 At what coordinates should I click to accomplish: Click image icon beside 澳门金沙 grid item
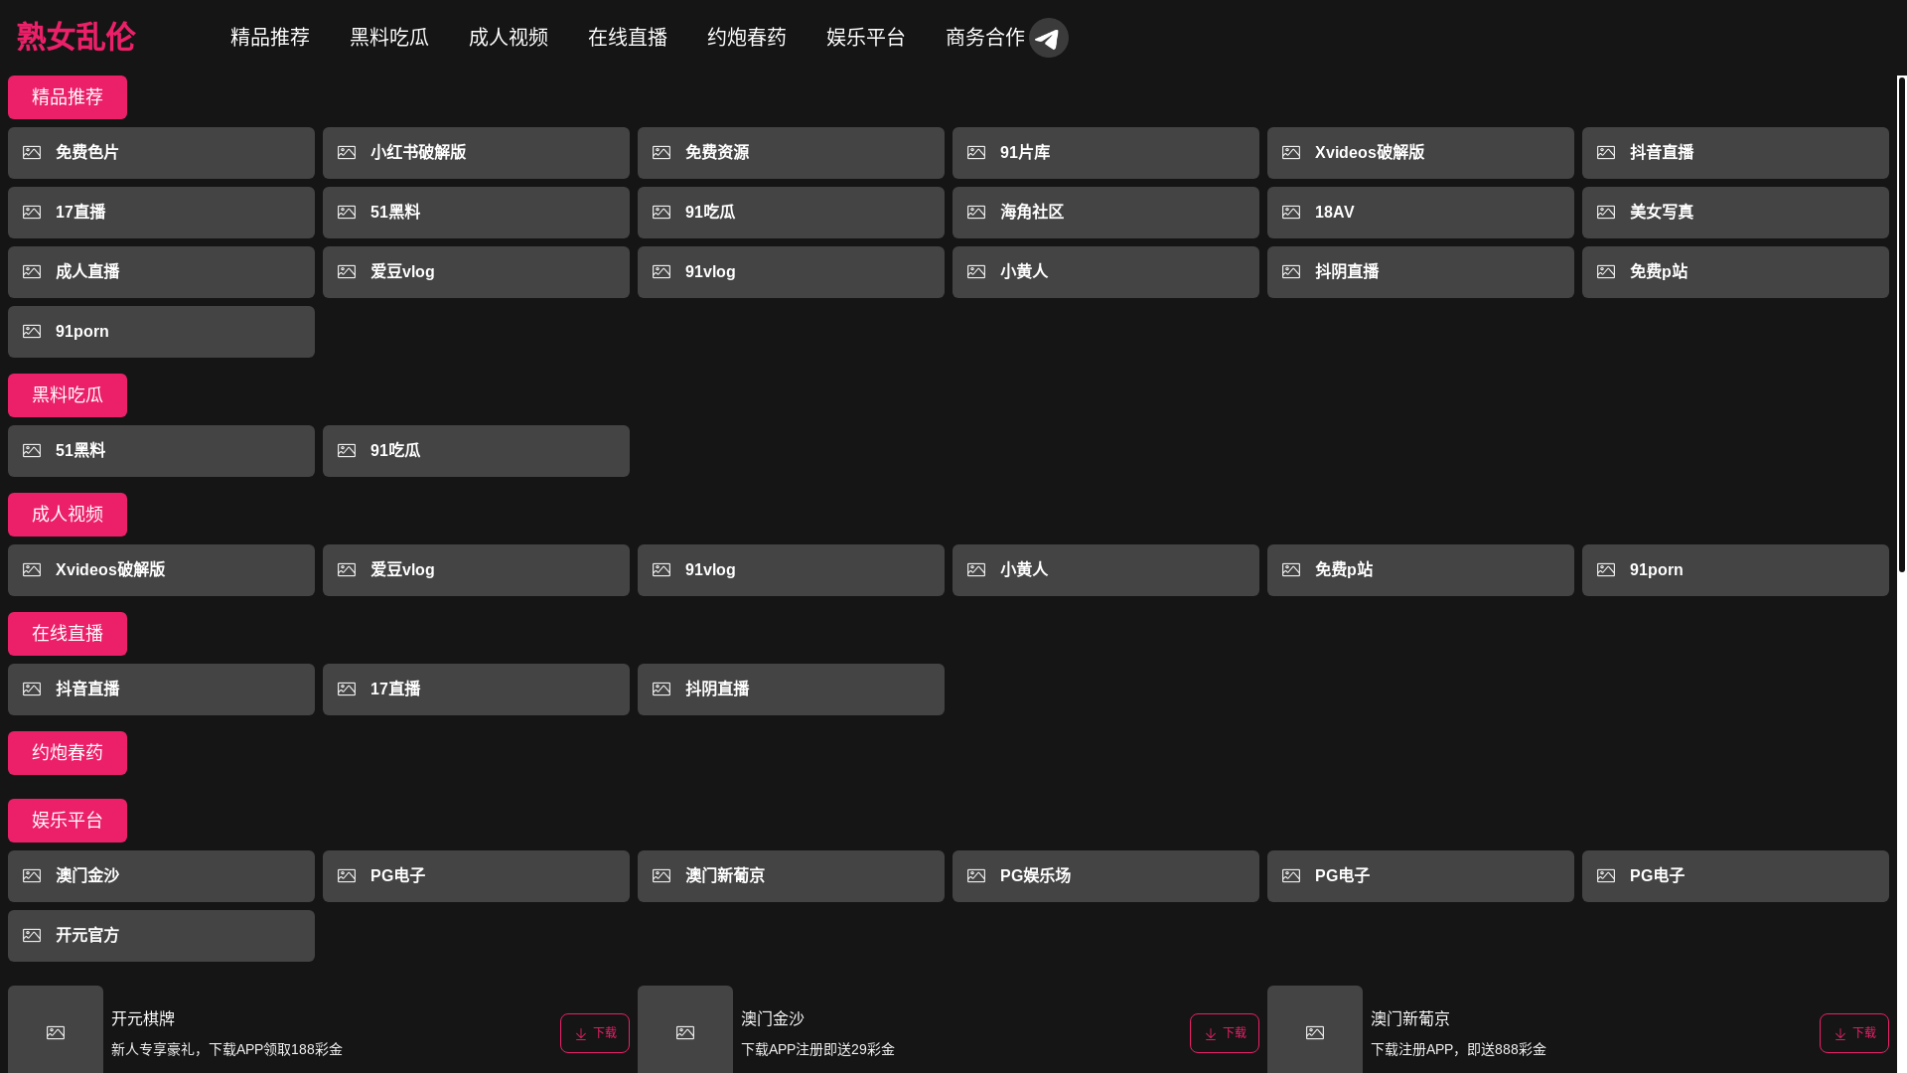[x=32, y=875]
